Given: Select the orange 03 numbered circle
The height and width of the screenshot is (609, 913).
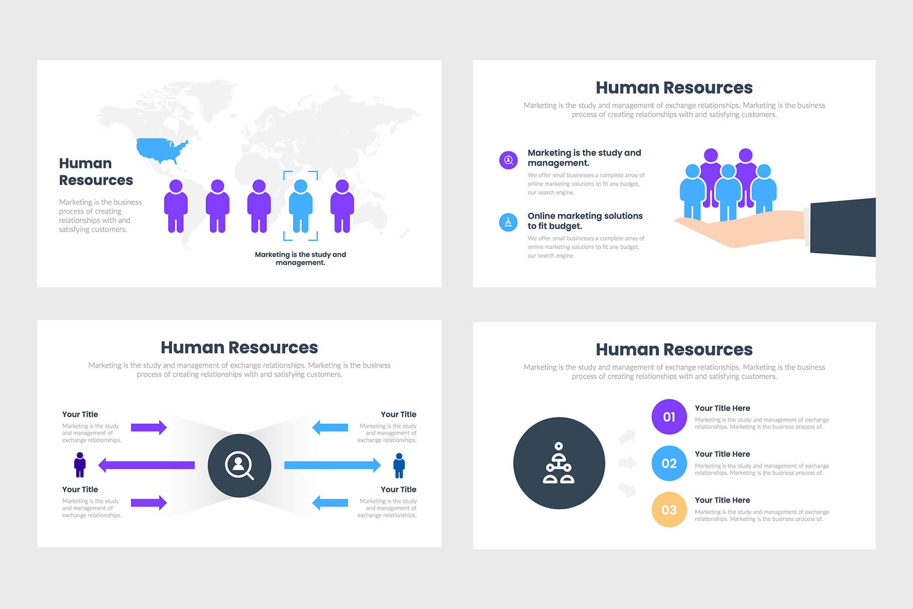Looking at the screenshot, I should (669, 510).
